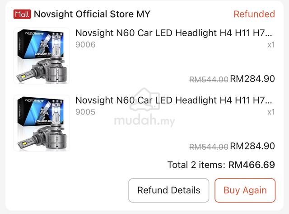Select the 9006 variation text
The width and height of the screenshot is (289, 214).
[x=85, y=45]
